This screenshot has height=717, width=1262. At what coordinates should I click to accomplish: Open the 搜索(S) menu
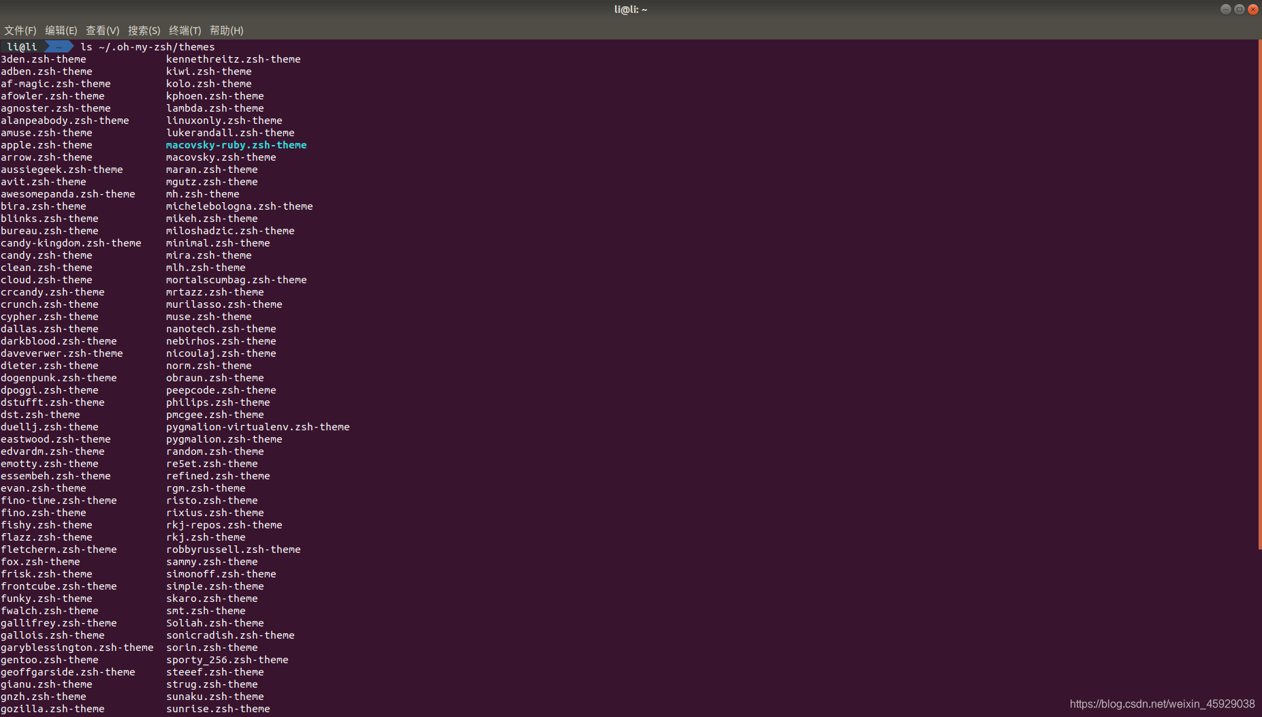[x=144, y=31]
